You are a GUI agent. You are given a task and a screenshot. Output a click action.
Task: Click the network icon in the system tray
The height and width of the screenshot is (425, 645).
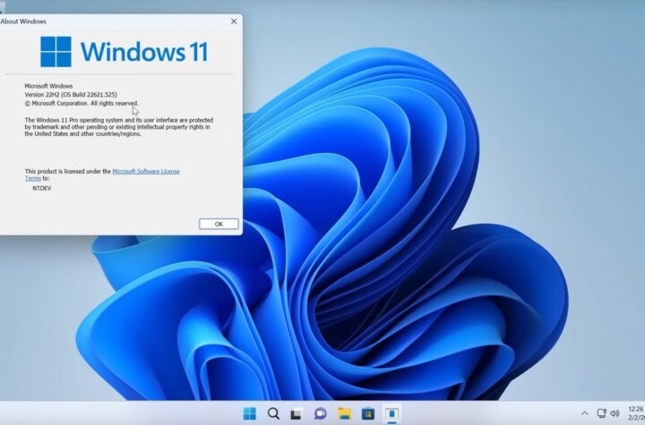[602, 413]
